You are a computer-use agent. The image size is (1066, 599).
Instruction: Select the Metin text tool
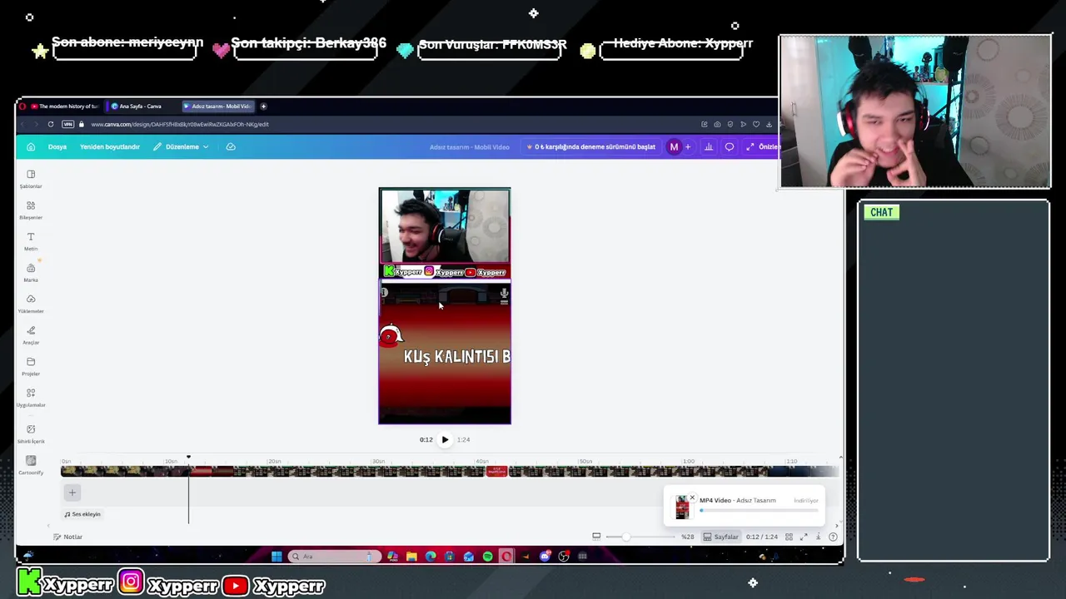(x=31, y=241)
